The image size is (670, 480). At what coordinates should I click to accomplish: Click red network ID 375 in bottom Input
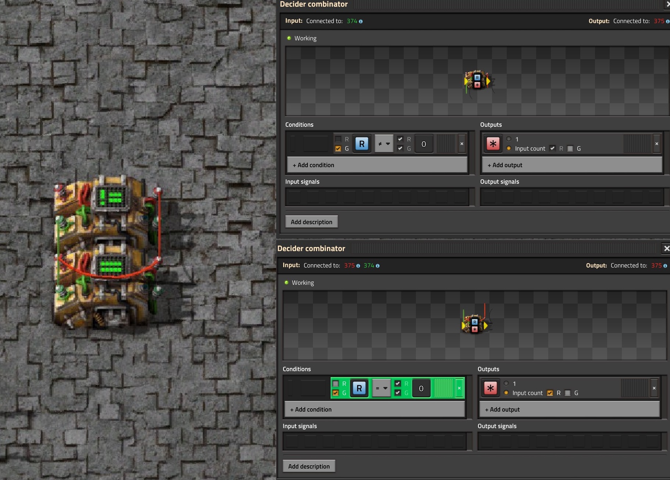[x=349, y=266]
